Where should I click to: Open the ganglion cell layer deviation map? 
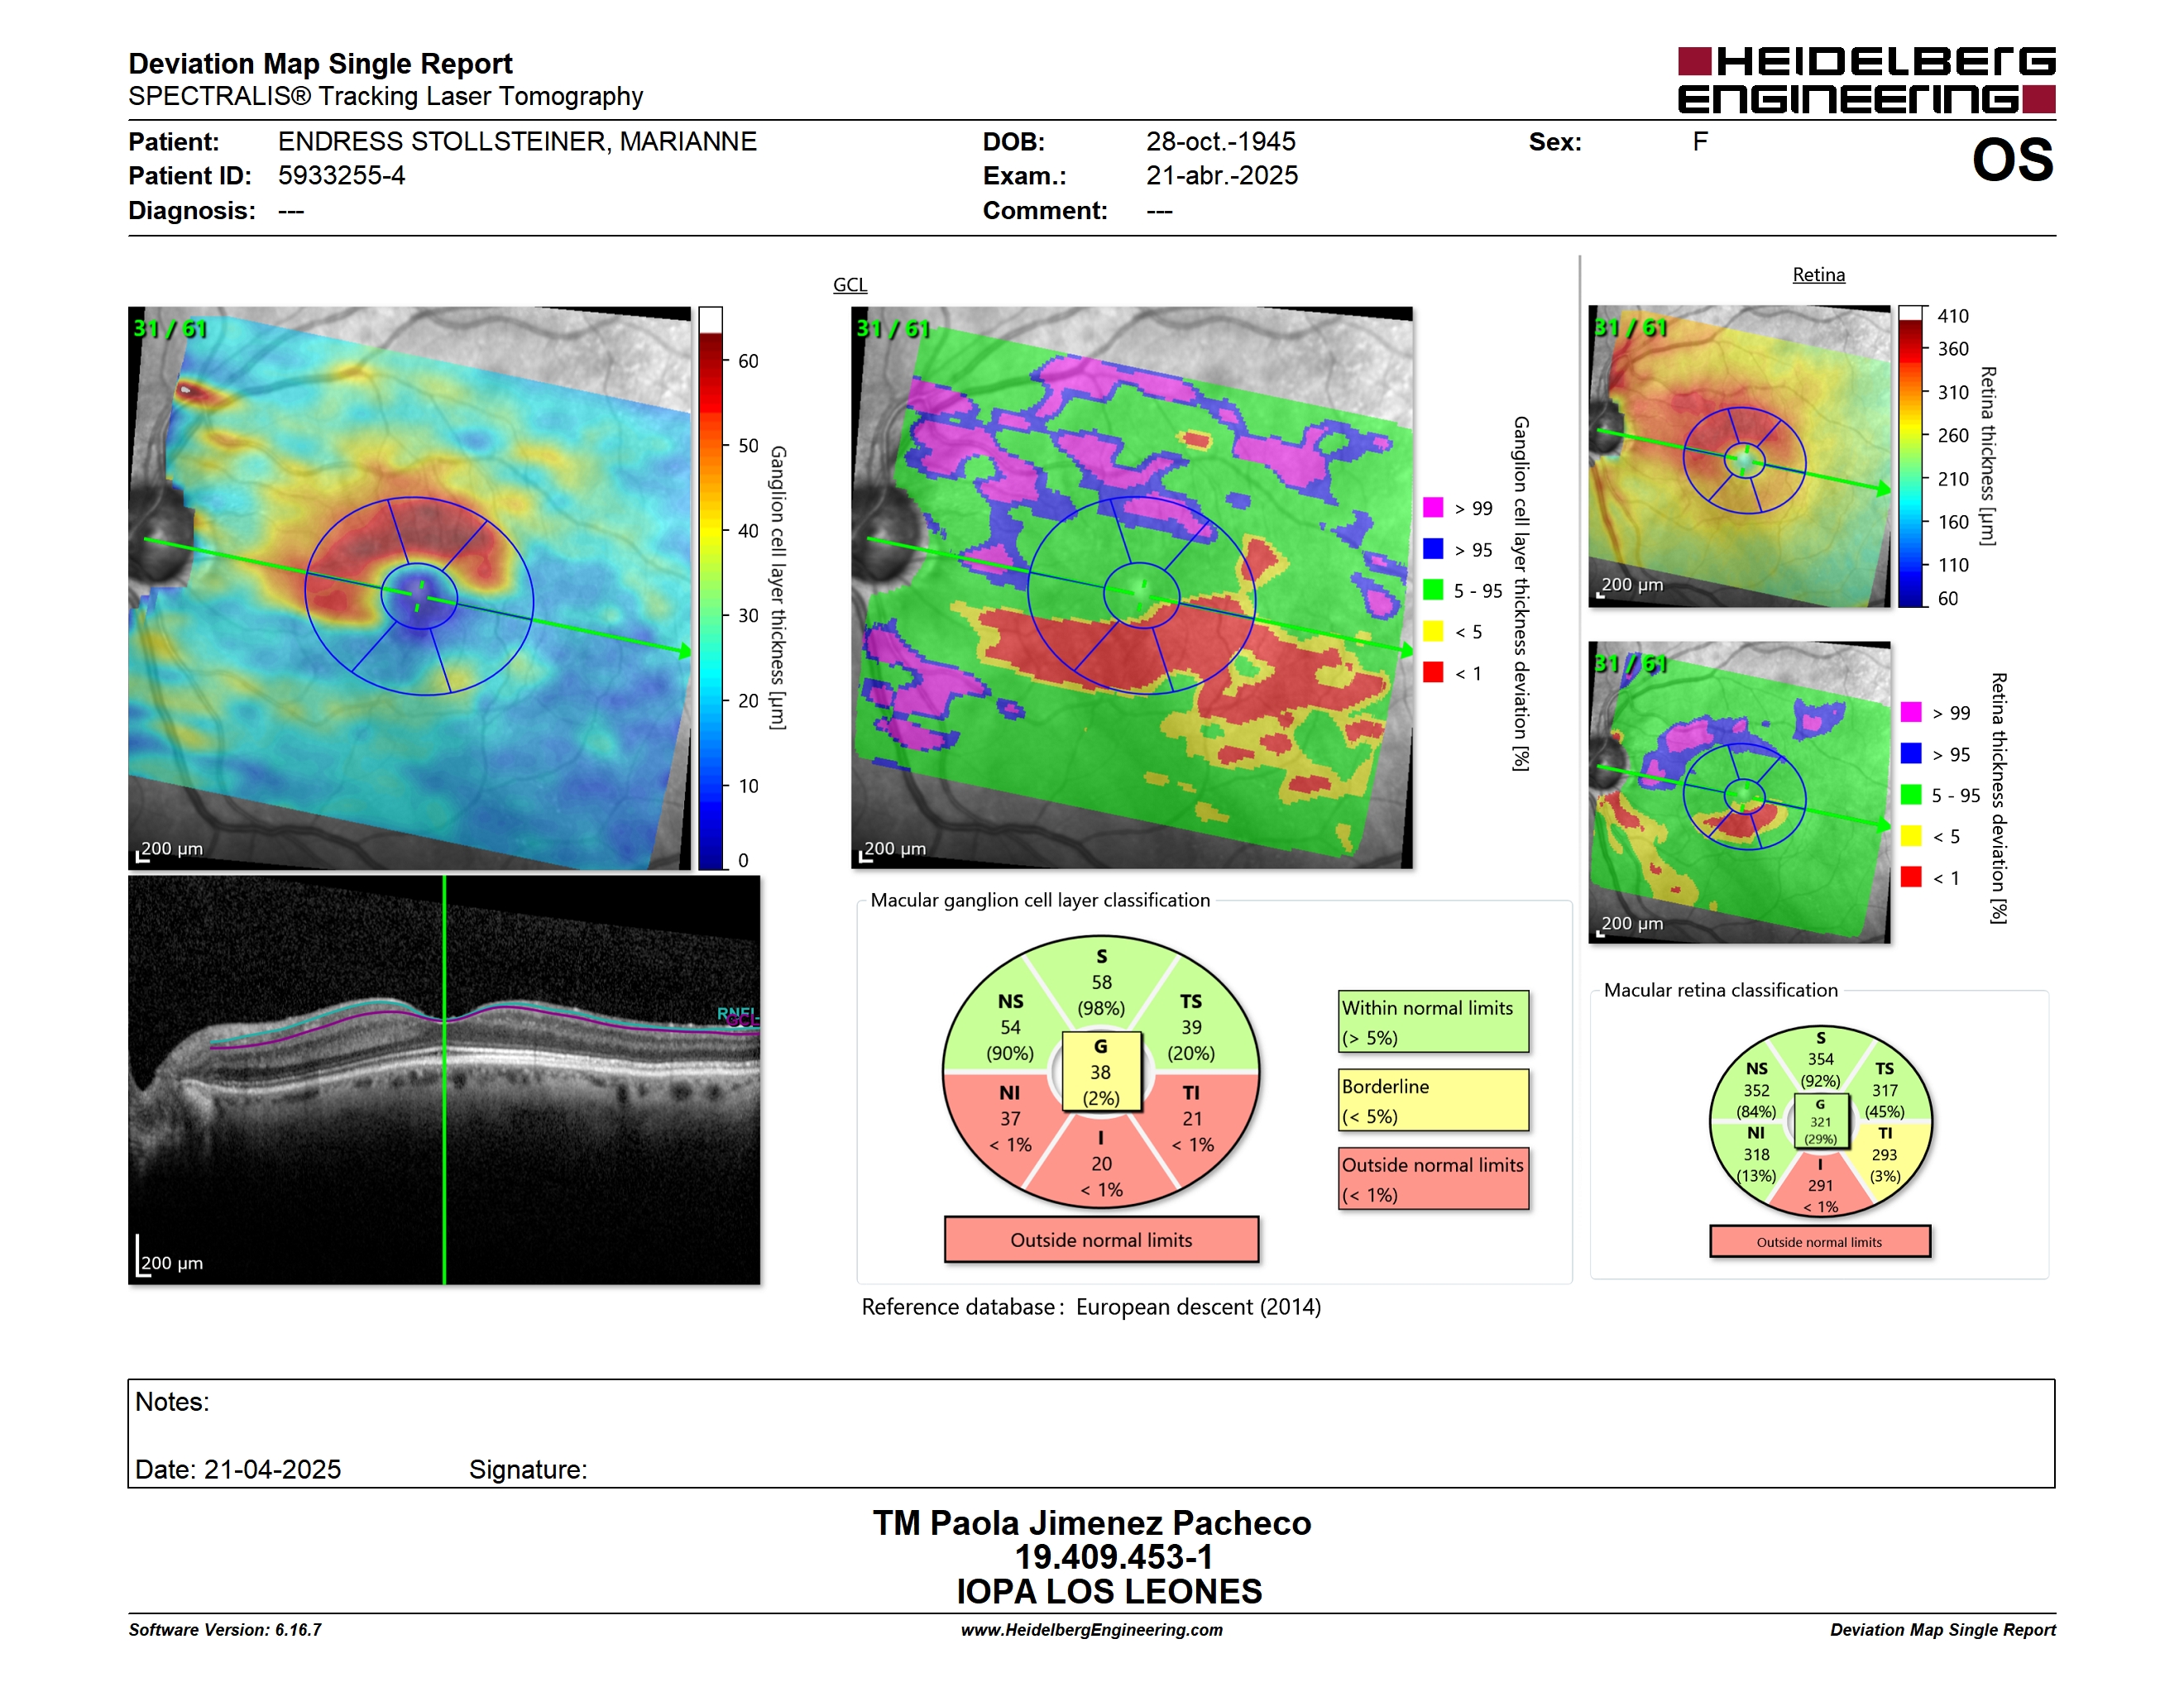(x=1132, y=588)
